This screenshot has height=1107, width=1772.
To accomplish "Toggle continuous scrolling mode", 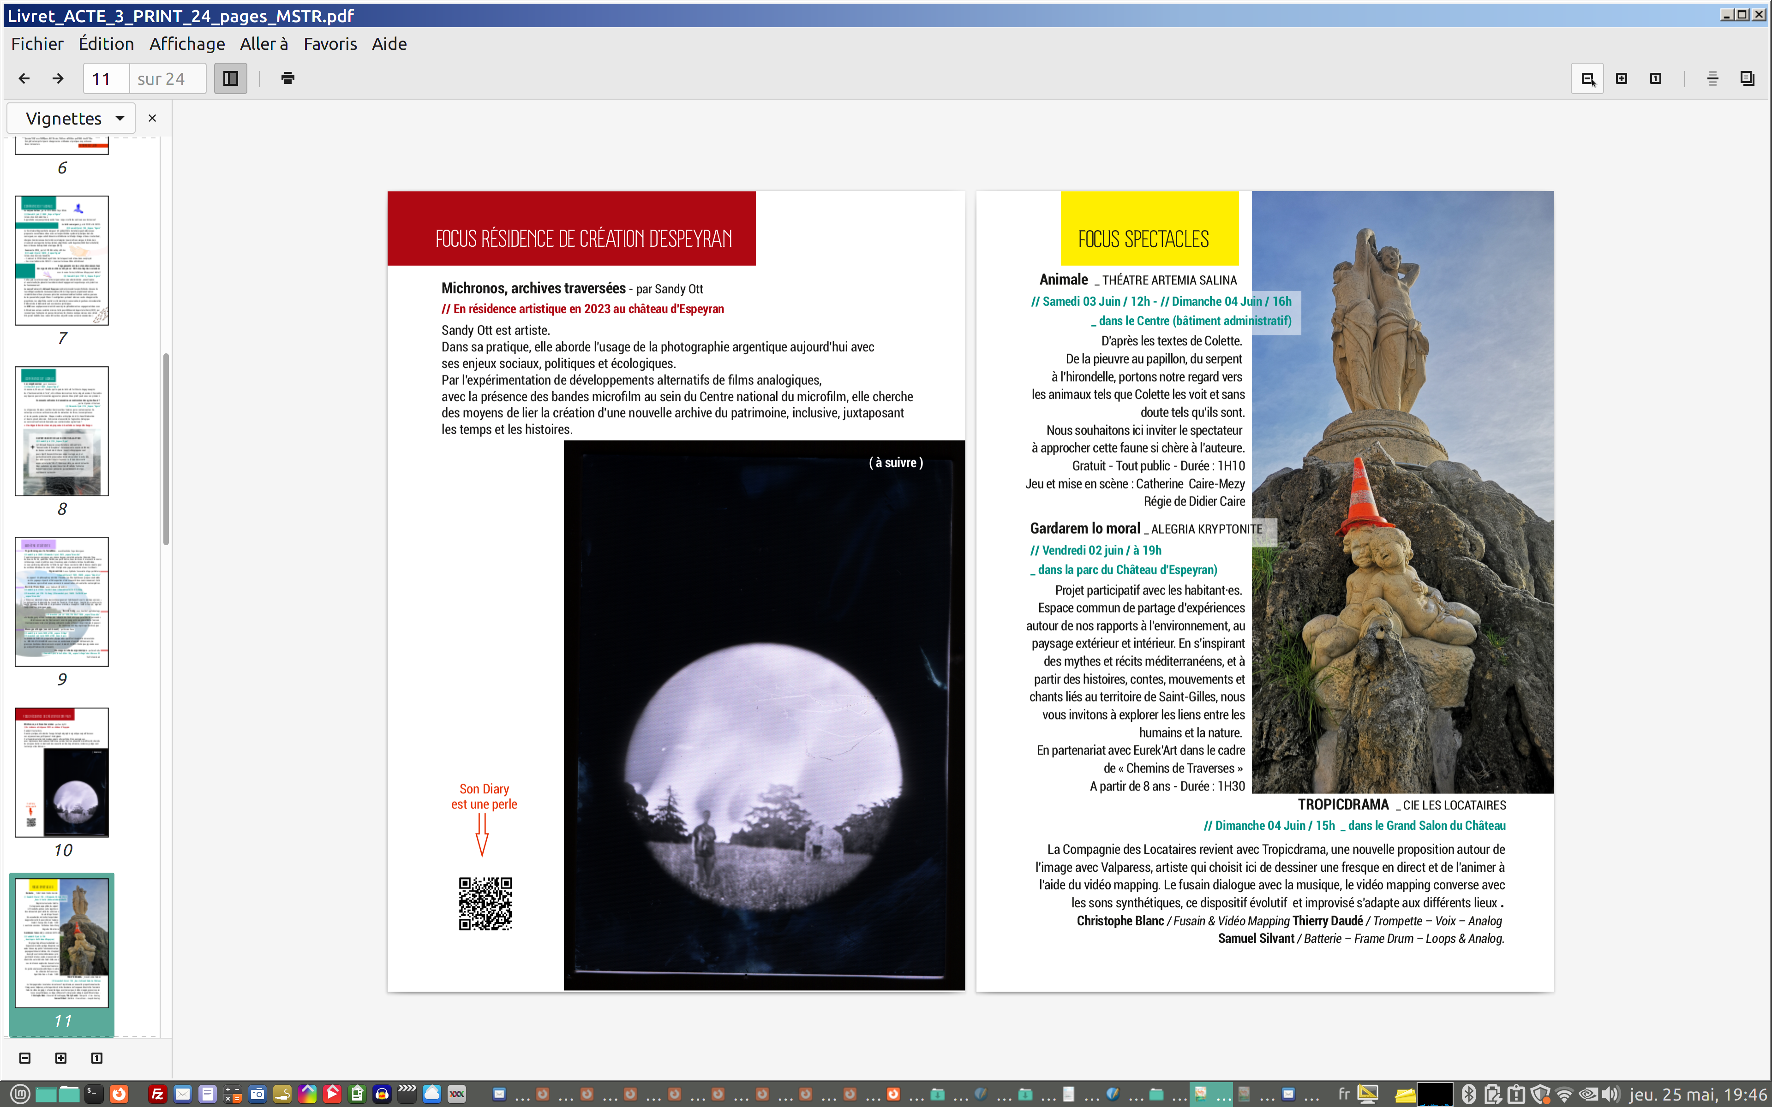I will click(x=1712, y=78).
